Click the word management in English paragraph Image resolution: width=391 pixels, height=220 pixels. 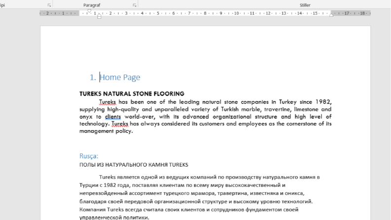point(97,131)
